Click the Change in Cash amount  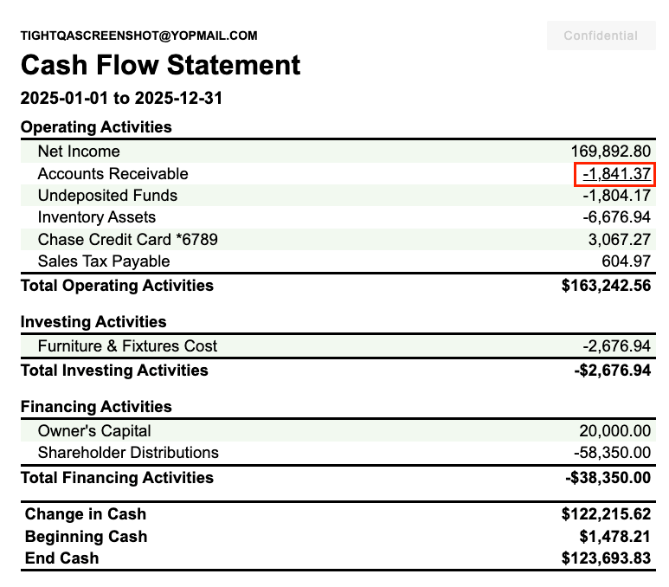(x=606, y=514)
